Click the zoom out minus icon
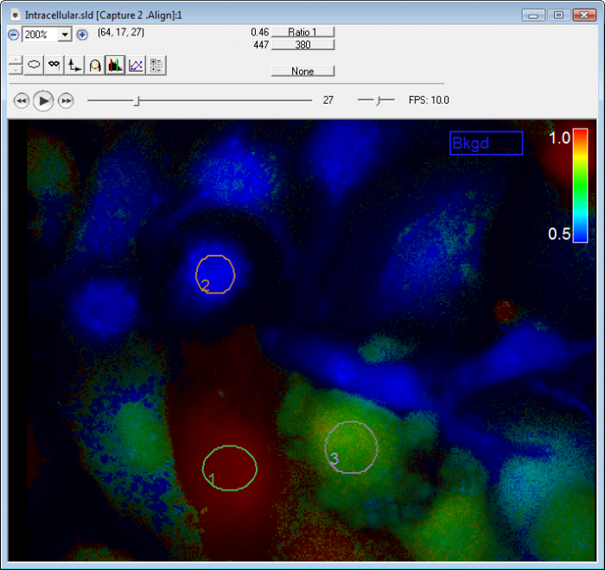The width and height of the screenshot is (605, 570). pos(13,35)
